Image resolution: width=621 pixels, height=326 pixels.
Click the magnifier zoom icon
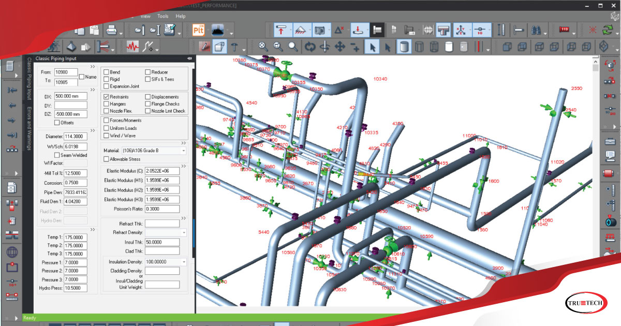click(x=293, y=47)
